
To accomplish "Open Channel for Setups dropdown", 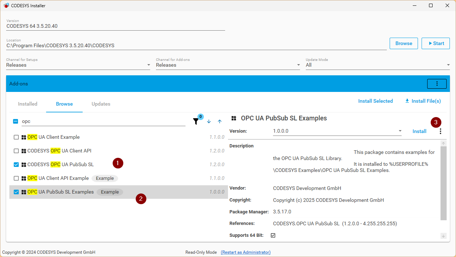I will 78,65.
